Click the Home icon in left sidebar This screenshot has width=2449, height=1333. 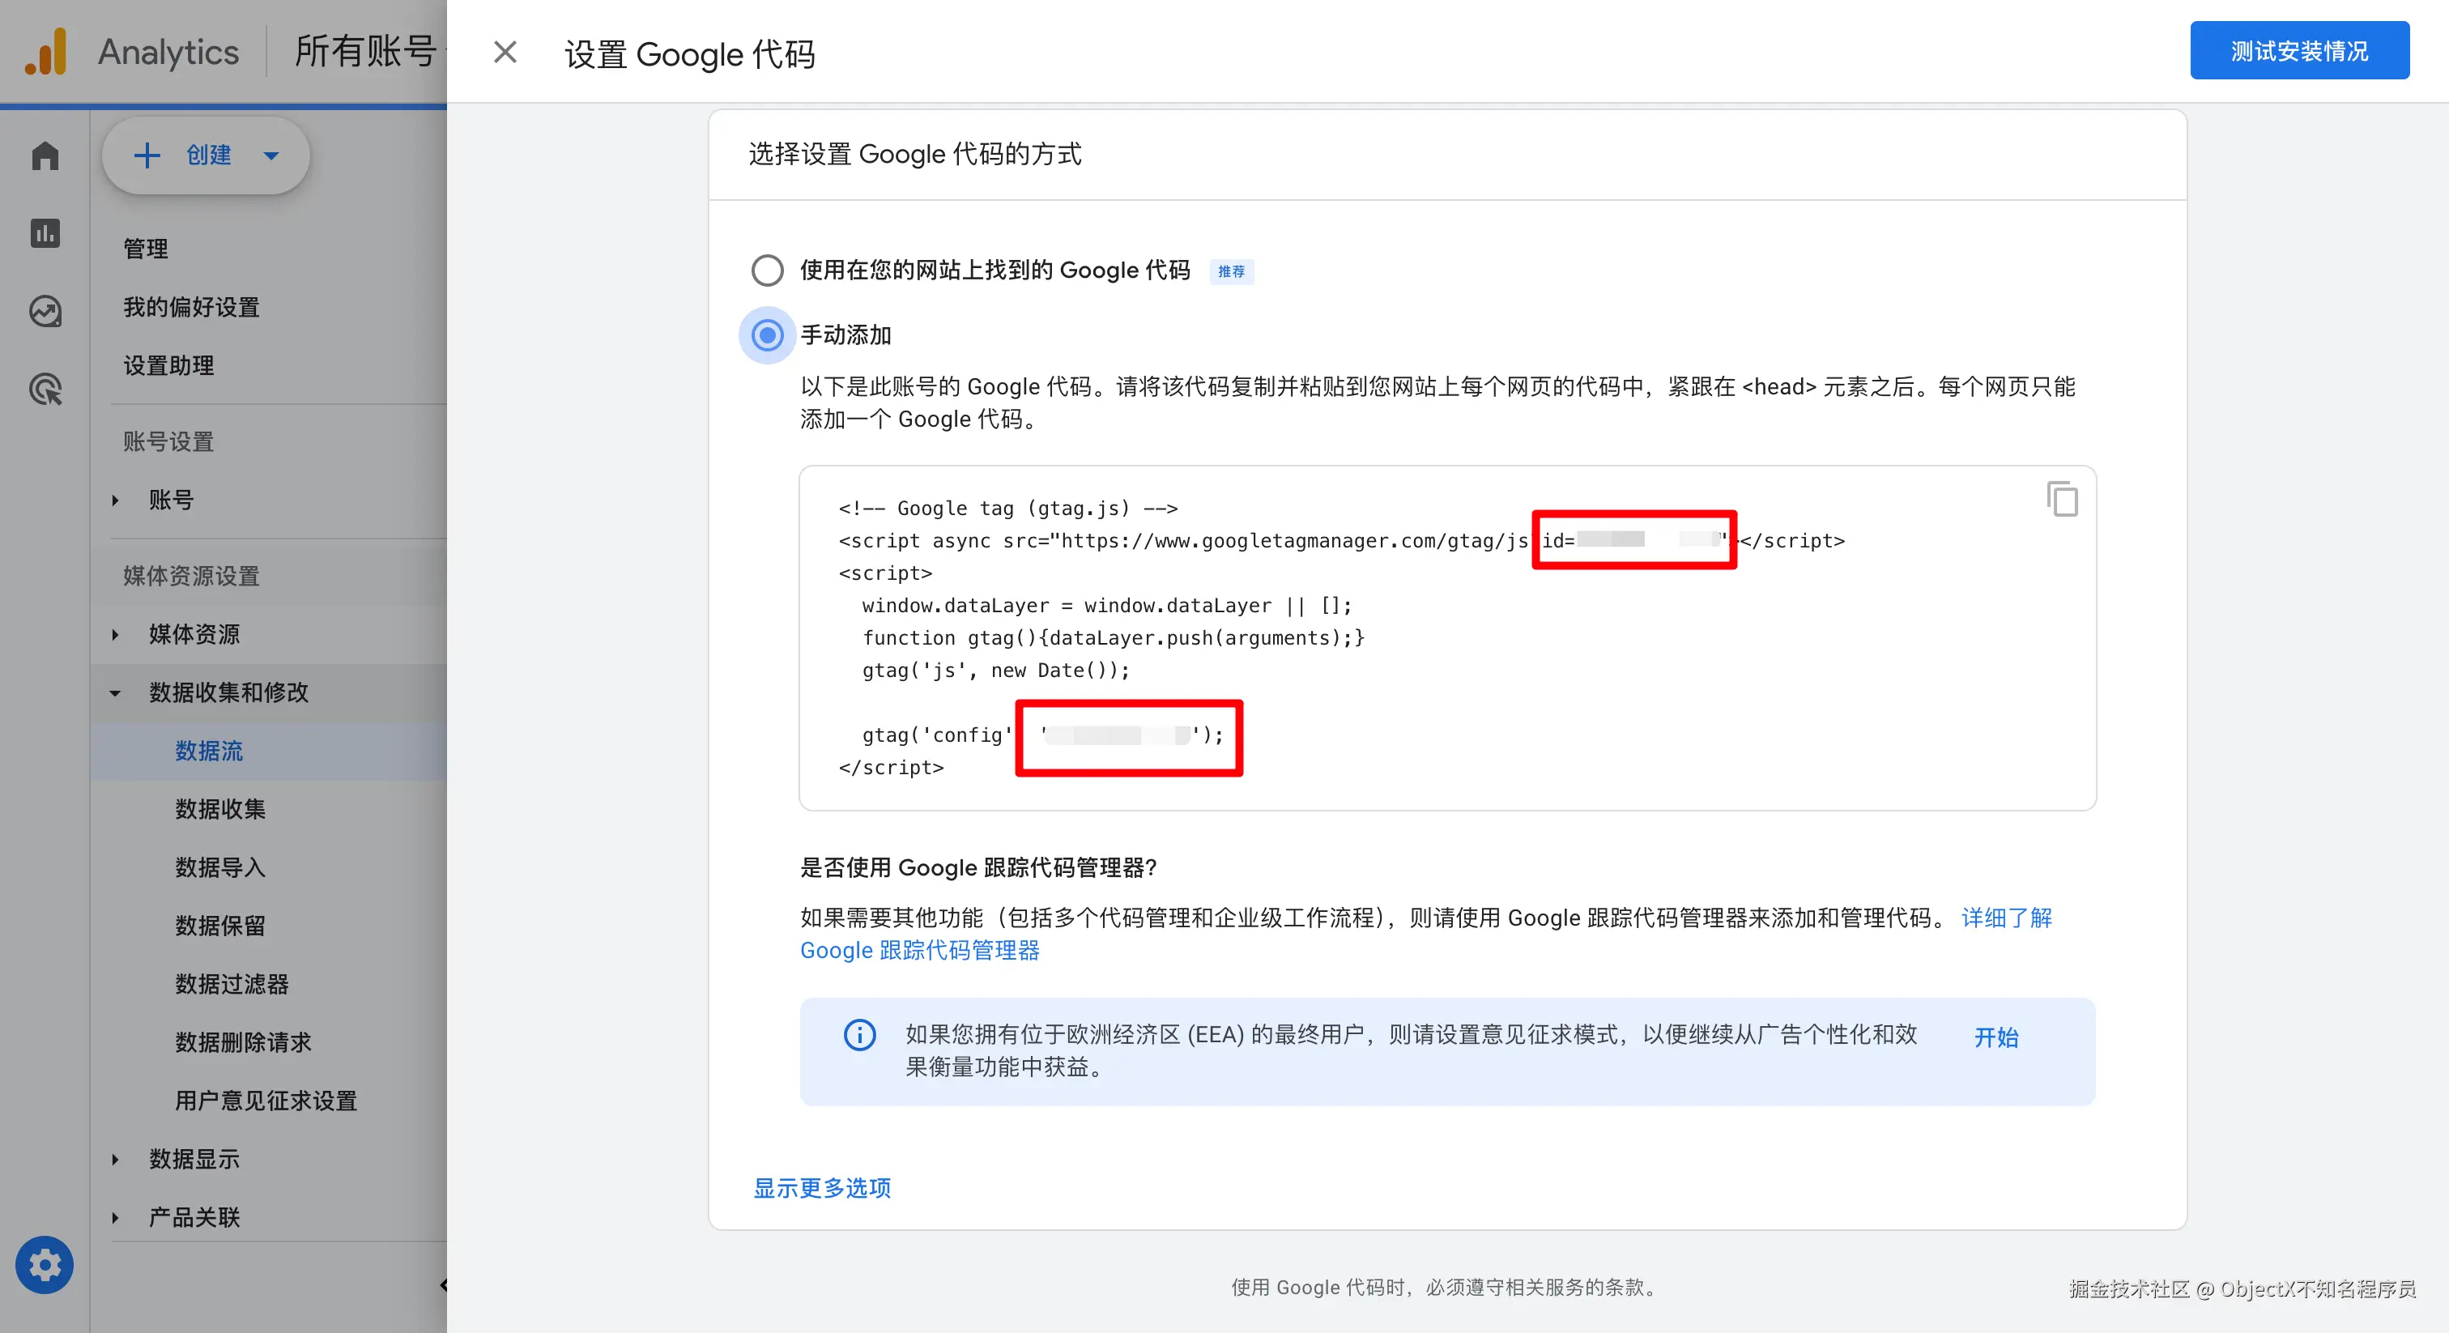coord(45,155)
